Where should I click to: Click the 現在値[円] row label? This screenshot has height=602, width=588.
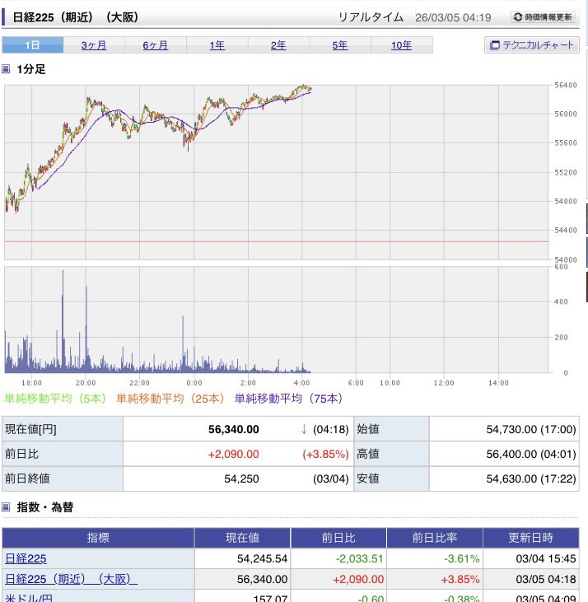pos(30,429)
